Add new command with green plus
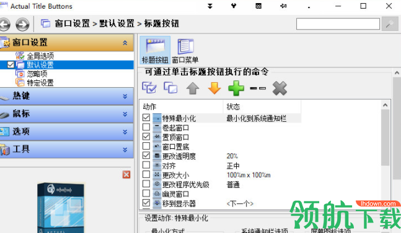This screenshot has width=401, height=233. click(236, 88)
